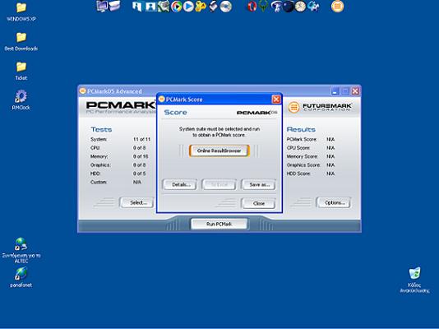Launch the blue play-button media player icon
439x329 pixels.
188,7
